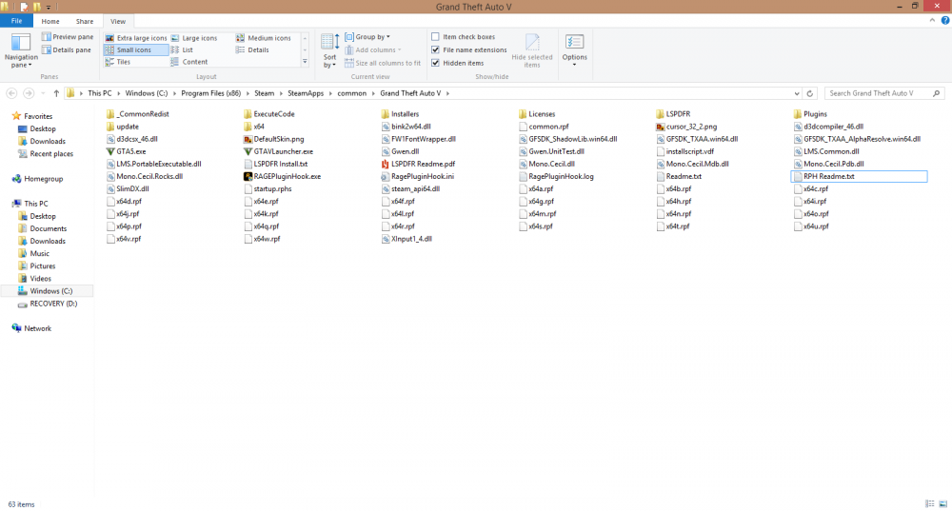
Task: Select the GTA5.exe file icon
Action: (x=110, y=151)
